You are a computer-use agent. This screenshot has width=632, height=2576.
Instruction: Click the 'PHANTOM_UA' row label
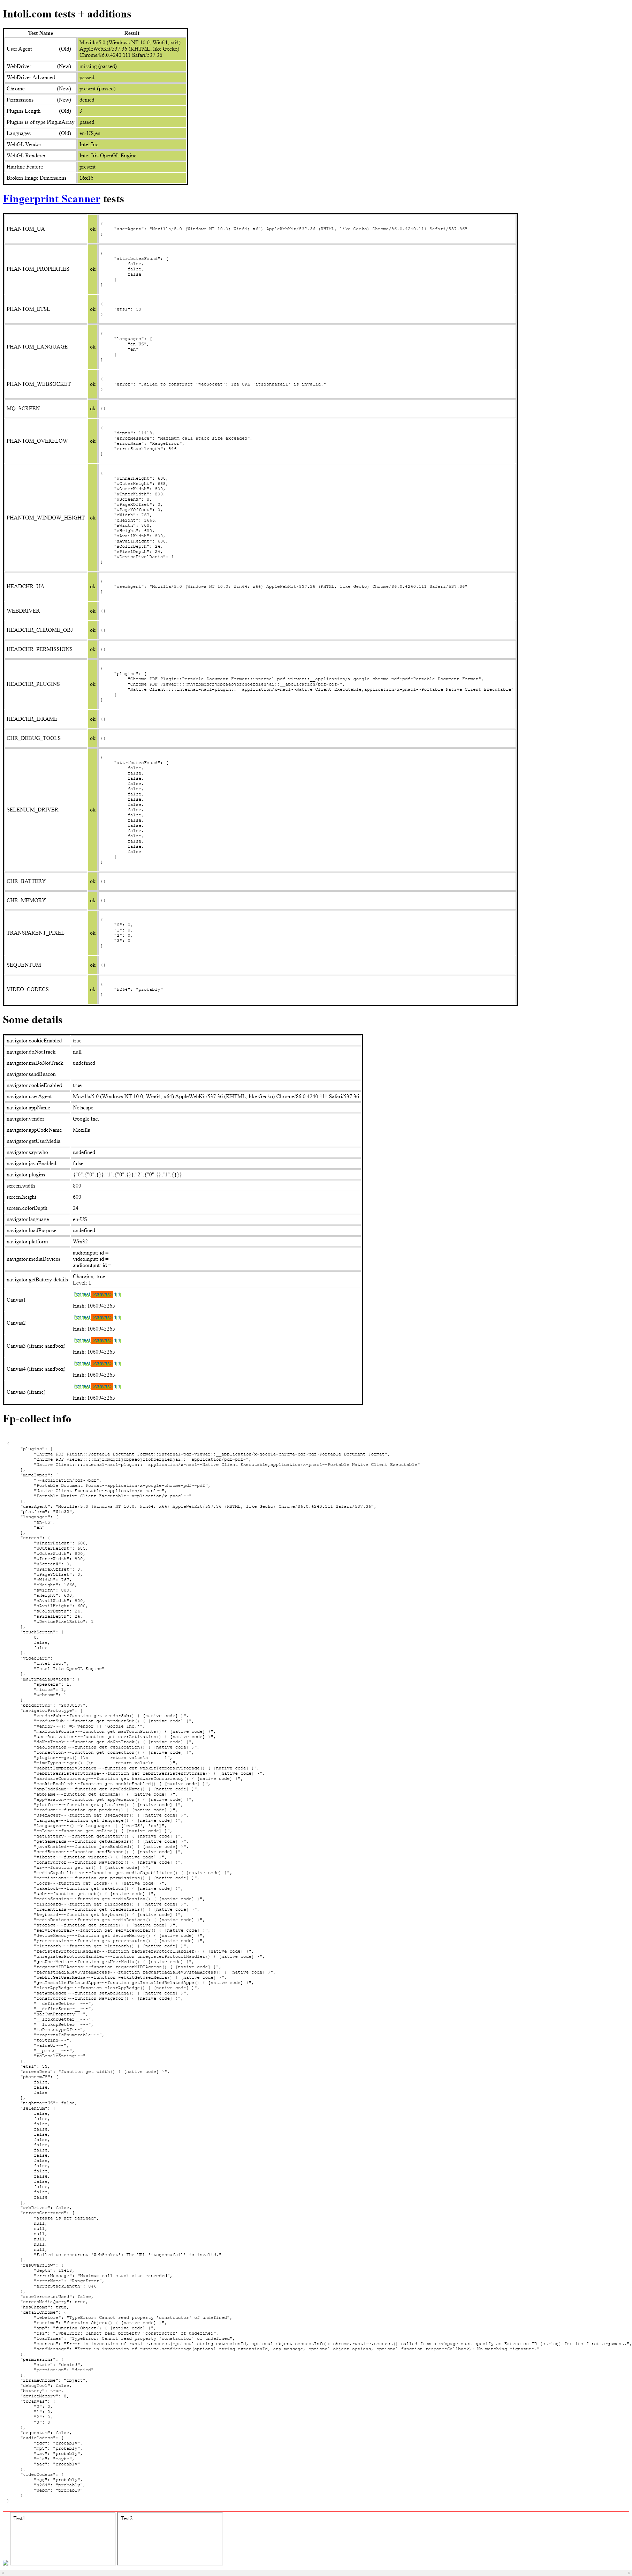click(26, 229)
